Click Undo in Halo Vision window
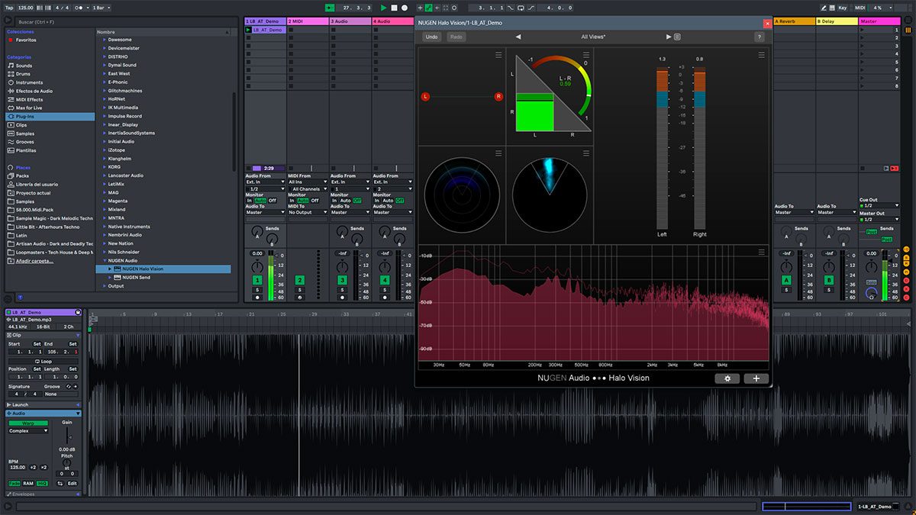The width and height of the screenshot is (916, 515). 431,37
